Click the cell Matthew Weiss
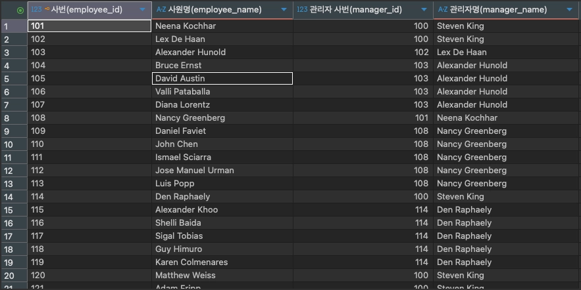Image resolution: width=581 pixels, height=290 pixels. [x=222, y=275]
